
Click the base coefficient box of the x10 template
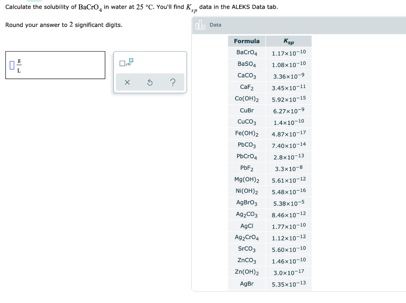[123, 63]
